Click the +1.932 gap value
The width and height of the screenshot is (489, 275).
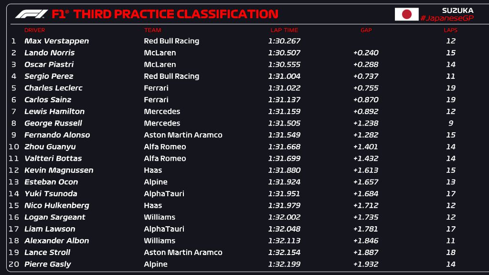[x=366, y=264]
